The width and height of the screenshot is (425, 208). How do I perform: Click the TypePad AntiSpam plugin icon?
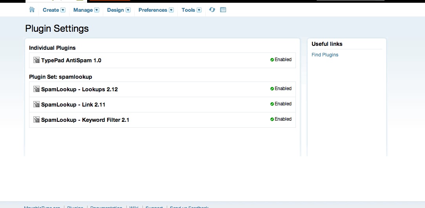pyautogui.click(x=36, y=60)
